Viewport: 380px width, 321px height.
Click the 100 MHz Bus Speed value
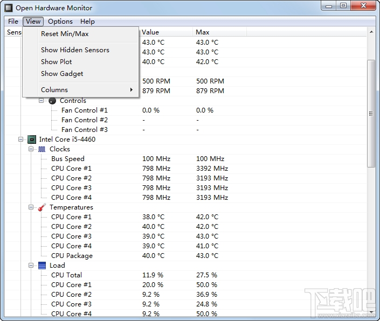pyautogui.click(x=156, y=159)
